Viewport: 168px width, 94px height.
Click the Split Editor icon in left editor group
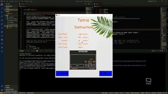click(89, 4)
